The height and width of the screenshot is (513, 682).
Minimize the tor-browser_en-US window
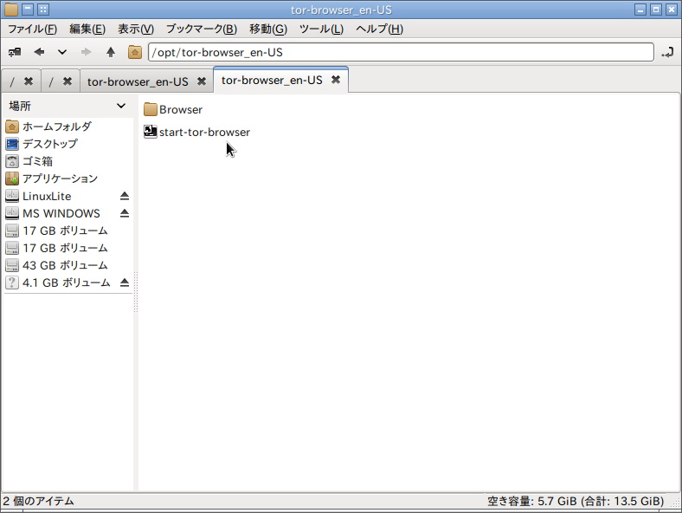click(x=640, y=10)
